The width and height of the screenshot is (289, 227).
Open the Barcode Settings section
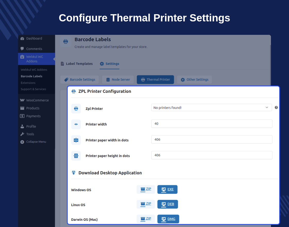[80, 80]
